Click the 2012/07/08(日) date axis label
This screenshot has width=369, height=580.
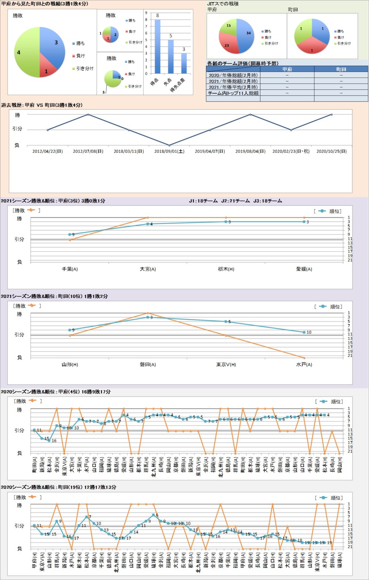pos(88,151)
